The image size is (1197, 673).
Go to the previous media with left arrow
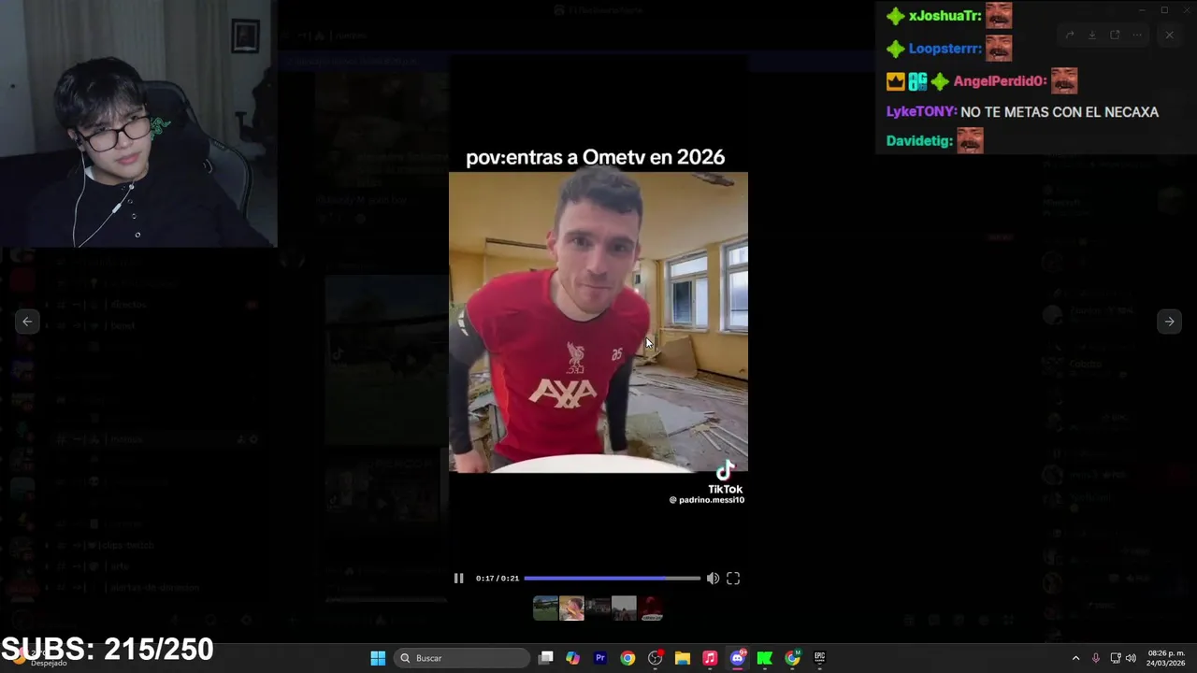(27, 322)
